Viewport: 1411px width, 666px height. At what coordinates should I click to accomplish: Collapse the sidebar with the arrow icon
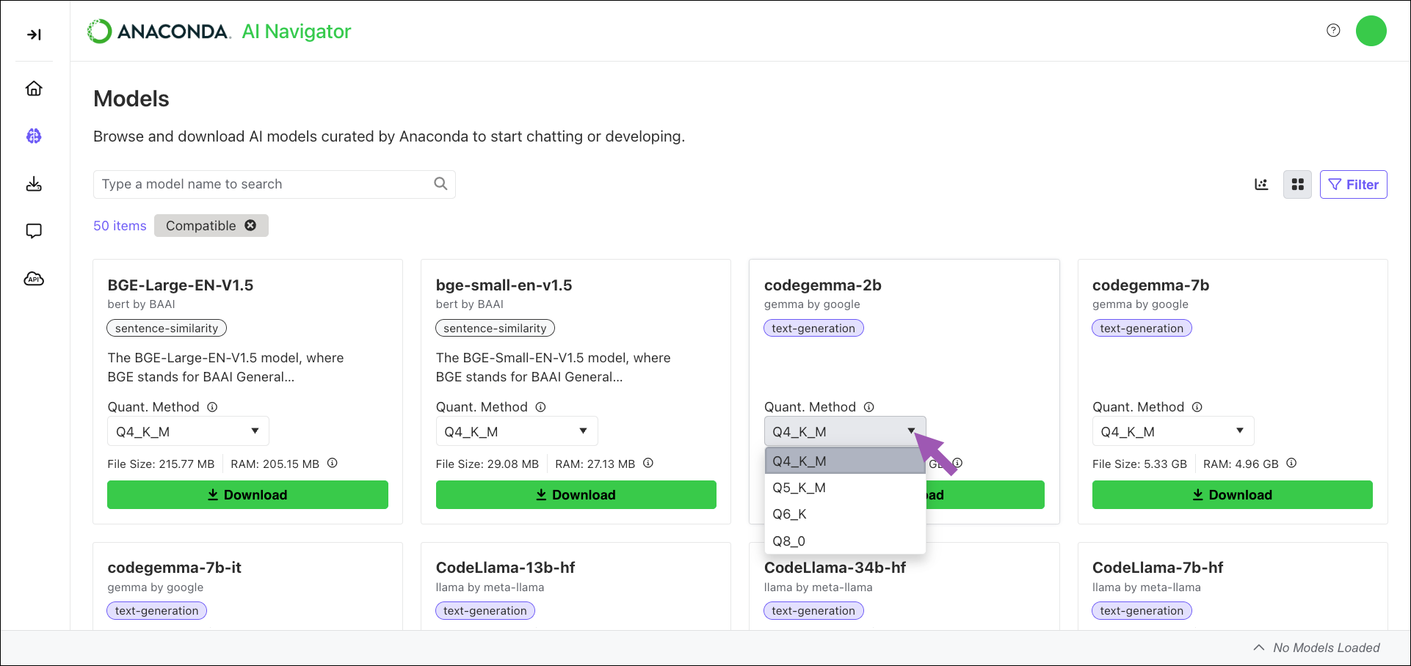pyautogui.click(x=34, y=33)
